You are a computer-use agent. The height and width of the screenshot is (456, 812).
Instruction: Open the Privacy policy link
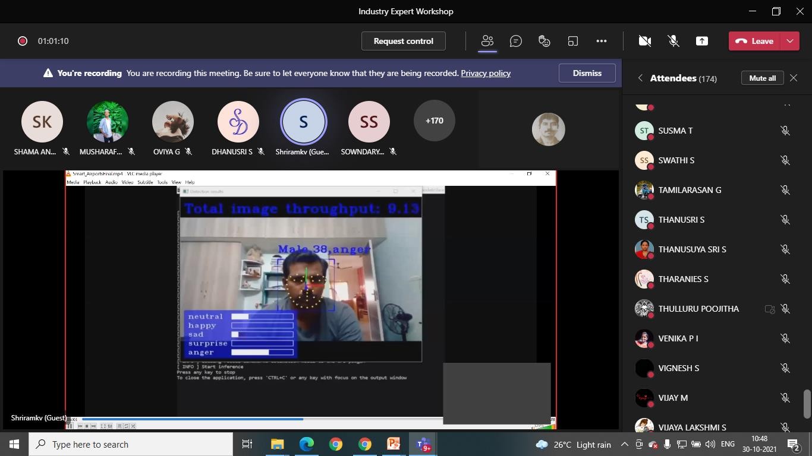pos(485,73)
